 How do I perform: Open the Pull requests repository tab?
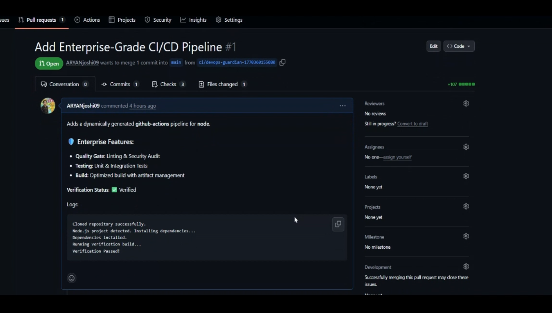pyautogui.click(x=41, y=20)
